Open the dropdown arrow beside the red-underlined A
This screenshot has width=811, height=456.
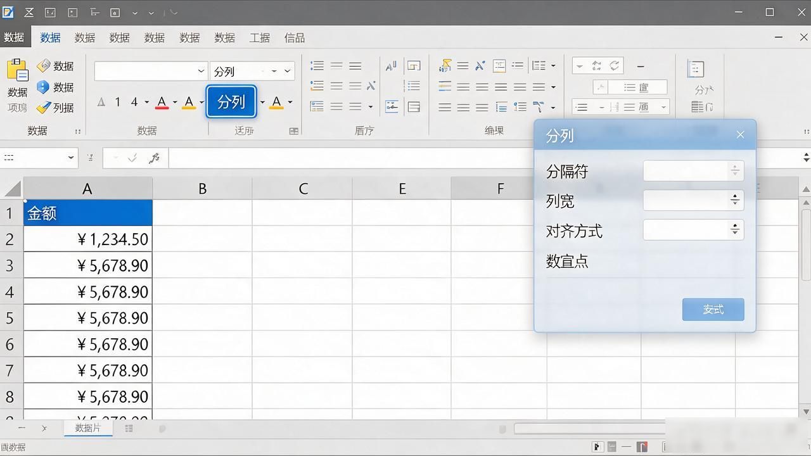[175, 102]
